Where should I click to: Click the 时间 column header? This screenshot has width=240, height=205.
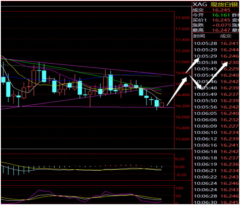pos(199,36)
